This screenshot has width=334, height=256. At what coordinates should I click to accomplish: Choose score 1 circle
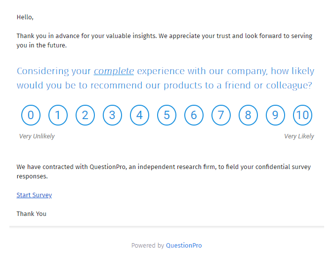pos(58,116)
